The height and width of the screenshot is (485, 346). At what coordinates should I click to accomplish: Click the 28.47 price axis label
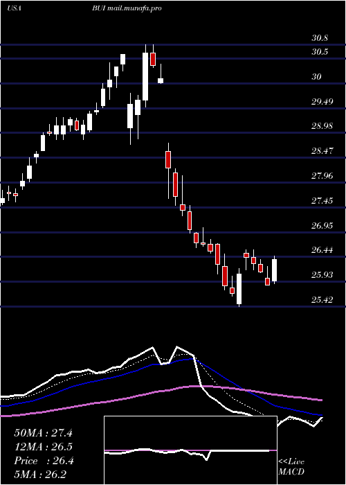pos(322,151)
